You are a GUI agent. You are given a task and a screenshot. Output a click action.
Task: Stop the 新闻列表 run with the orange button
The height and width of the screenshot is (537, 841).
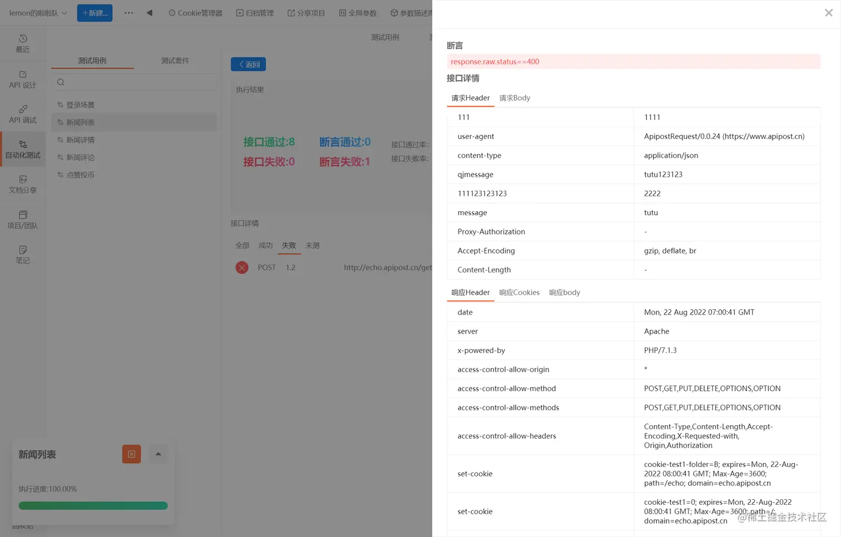[x=132, y=454]
